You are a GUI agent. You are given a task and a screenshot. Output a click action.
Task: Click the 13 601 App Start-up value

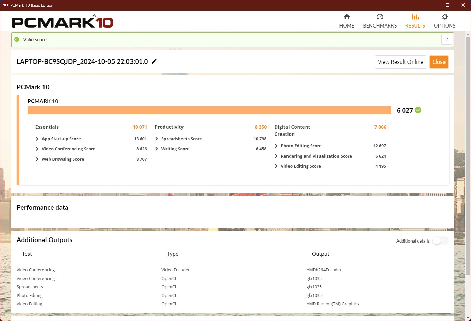[140, 139]
